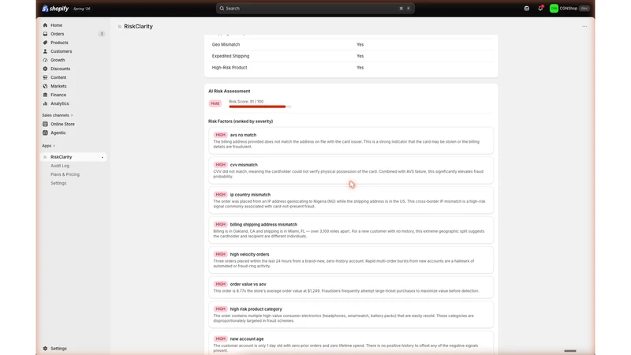This screenshot has width=631, height=355.
Task: Expand Apps section
Action: click(x=48, y=146)
